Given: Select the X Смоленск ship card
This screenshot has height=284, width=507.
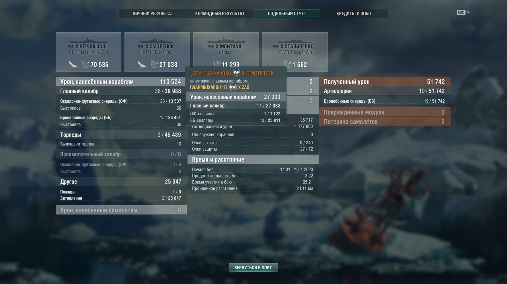Looking at the screenshot, I should [x=157, y=52].
